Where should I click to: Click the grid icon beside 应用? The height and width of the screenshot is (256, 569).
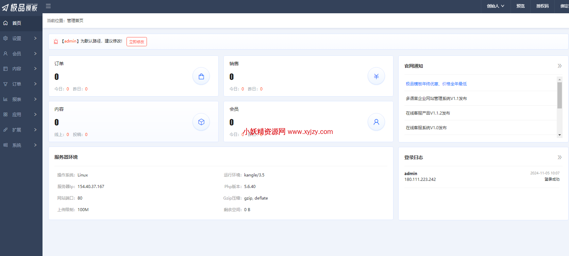5,115
